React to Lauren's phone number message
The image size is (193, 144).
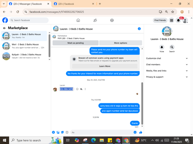[77, 89]
